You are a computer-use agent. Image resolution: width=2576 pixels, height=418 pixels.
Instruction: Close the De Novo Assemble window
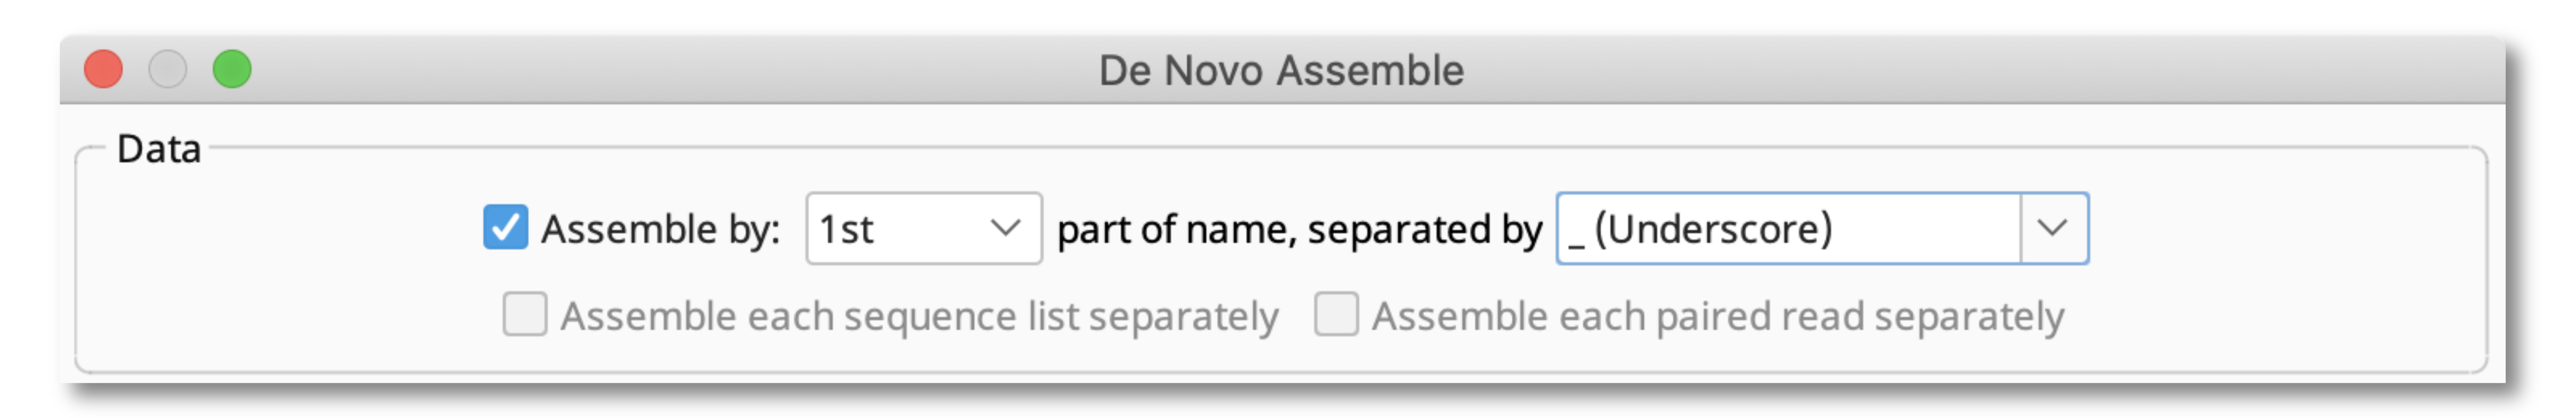tap(103, 69)
